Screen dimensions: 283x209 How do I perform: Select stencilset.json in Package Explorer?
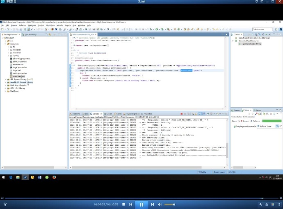click(x=19, y=76)
